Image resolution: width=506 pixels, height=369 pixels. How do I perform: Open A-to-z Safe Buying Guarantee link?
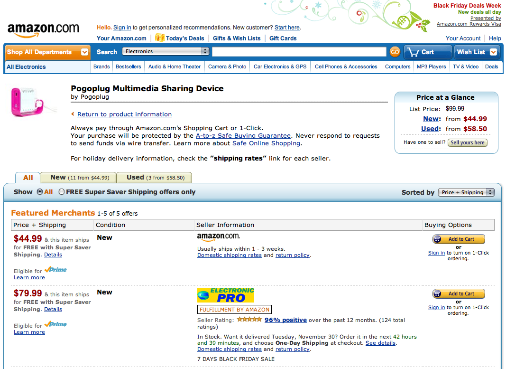243,136
